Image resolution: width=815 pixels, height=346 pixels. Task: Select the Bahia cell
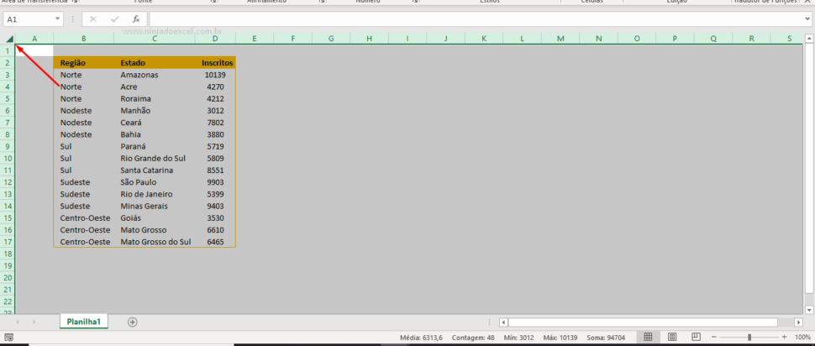[x=155, y=134]
